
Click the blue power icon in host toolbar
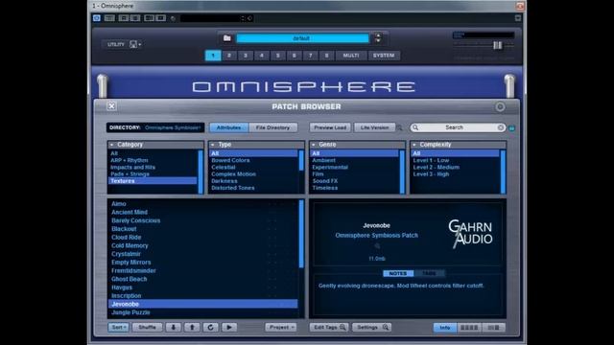tap(97, 18)
